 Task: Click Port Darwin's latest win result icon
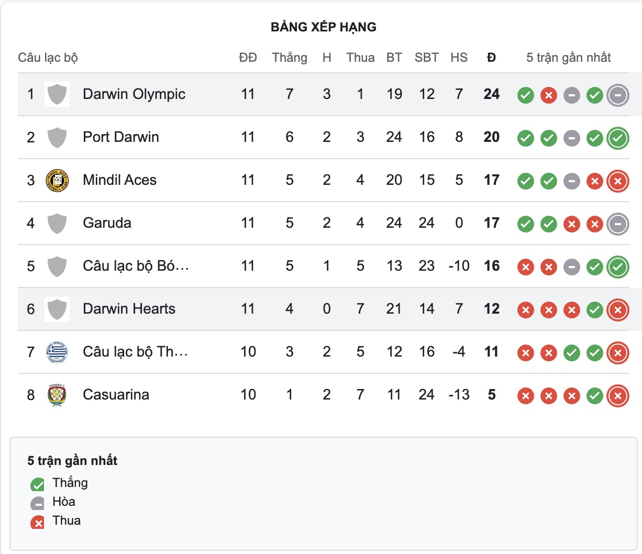coord(618,138)
